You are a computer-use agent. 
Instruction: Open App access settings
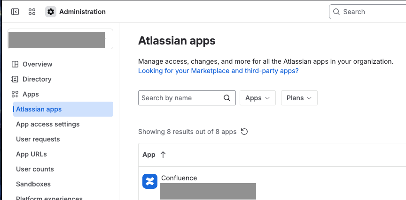[x=47, y=124]
